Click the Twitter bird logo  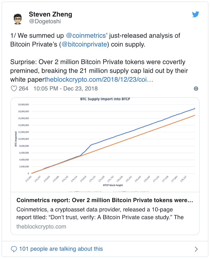point(196,14)
